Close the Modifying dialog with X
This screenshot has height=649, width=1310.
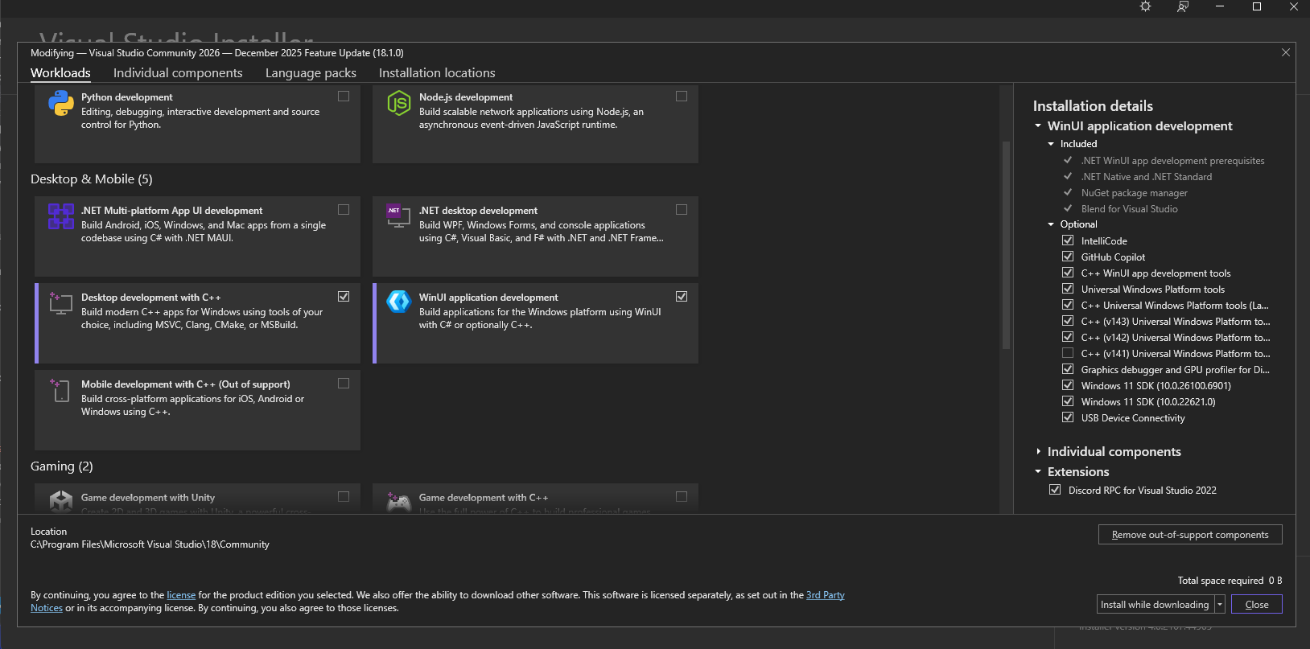(x=1286, y=52)
